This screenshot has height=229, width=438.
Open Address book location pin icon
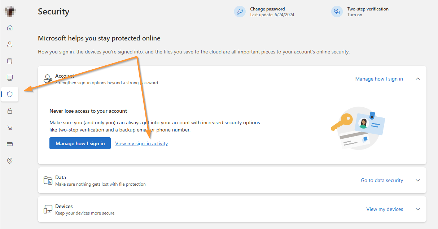click(x=10, y=161)
